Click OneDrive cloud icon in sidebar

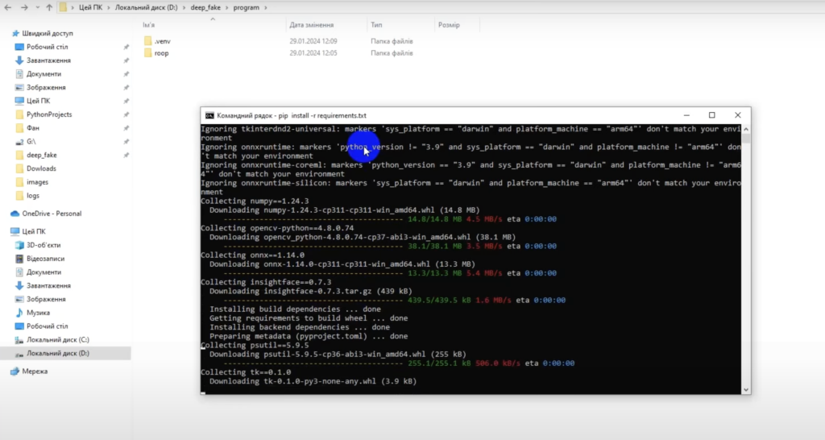pyautogui.click(x=15, y=214)
